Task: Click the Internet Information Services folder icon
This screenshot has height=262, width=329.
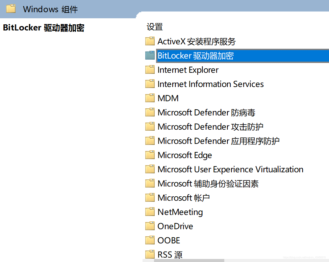Action: 150,84
